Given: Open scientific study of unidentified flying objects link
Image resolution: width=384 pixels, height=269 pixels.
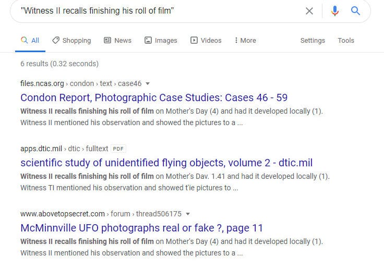Looking at the screenshot, I should coord(166,163).
